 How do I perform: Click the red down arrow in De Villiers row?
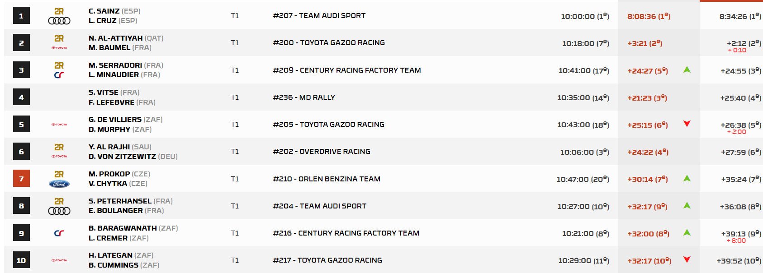(x=687, y=124)
